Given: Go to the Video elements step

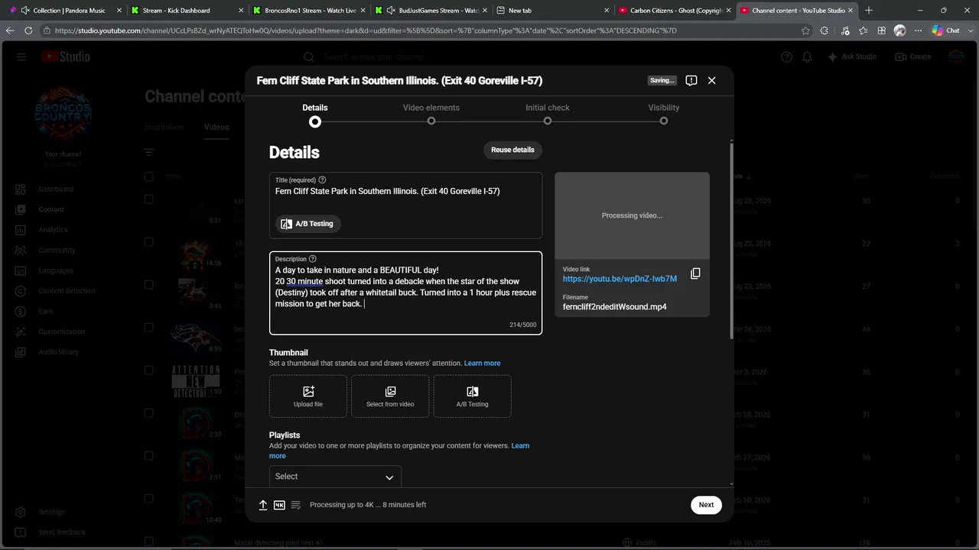Looking at the screenshot, I should (431, 114).
